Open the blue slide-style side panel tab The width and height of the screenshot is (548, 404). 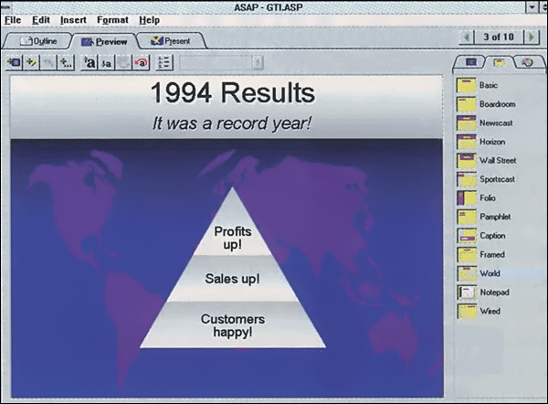(x=470, y=62)
